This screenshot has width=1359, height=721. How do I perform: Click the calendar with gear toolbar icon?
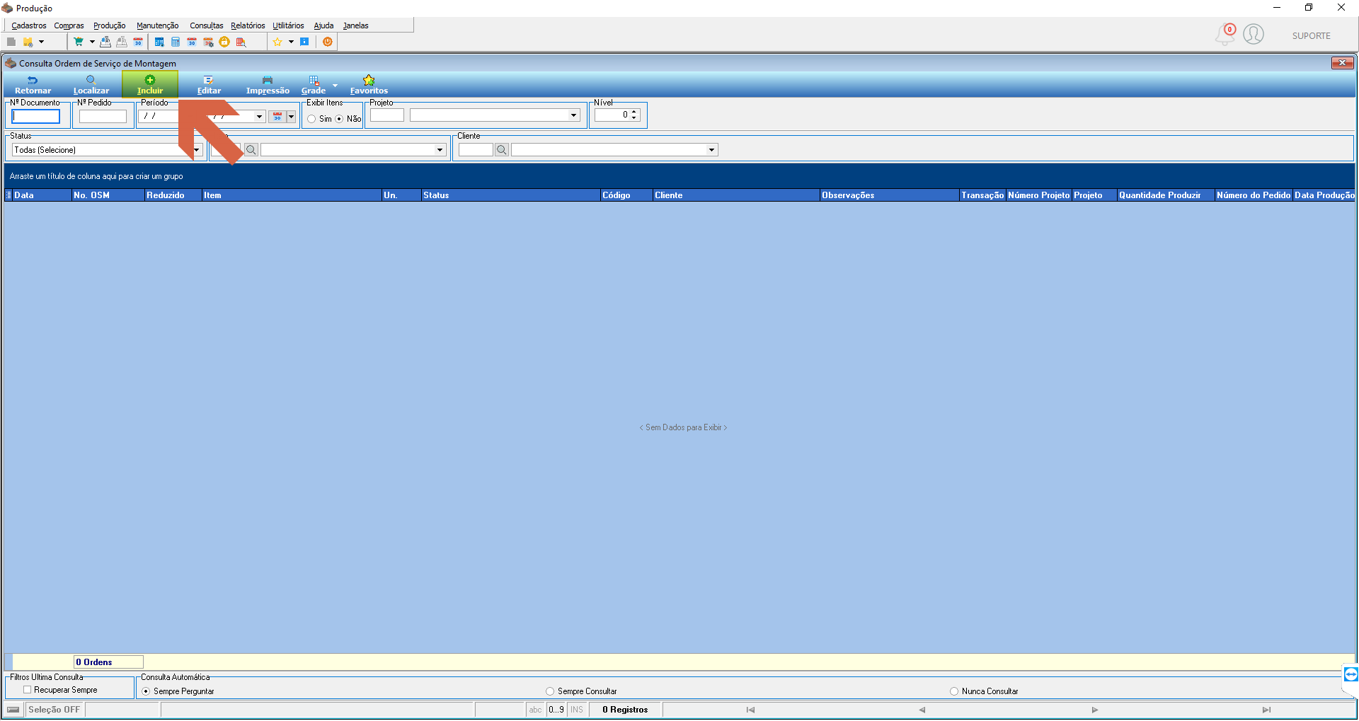(208, 42)
